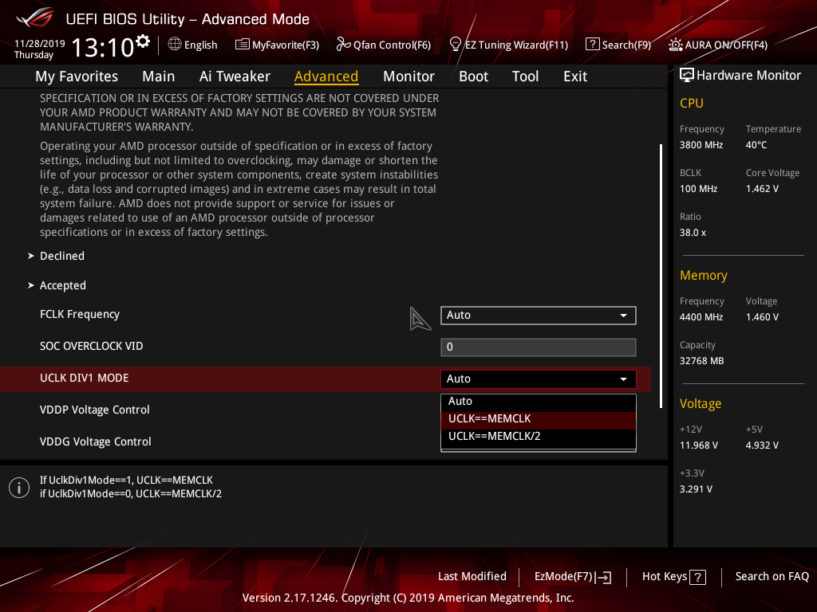Click the ROG logo icon

pyautogui.click(x=35, y=18)
